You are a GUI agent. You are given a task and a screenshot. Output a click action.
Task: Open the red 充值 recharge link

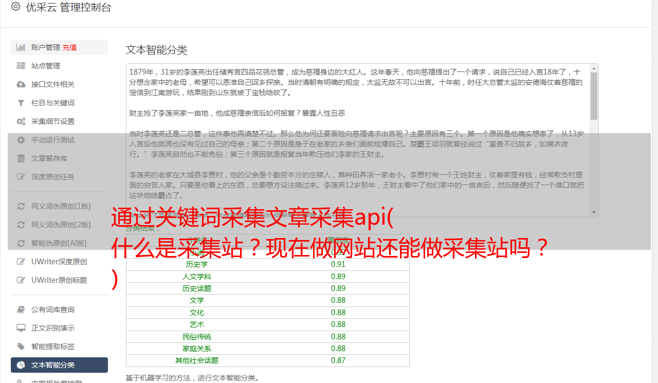(x=70, y=47)
